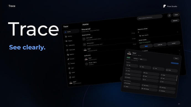This screenshot has height=107, width=191.
Task: Click the Detections magnifier icon in popup
Action: tap(160, 91)
